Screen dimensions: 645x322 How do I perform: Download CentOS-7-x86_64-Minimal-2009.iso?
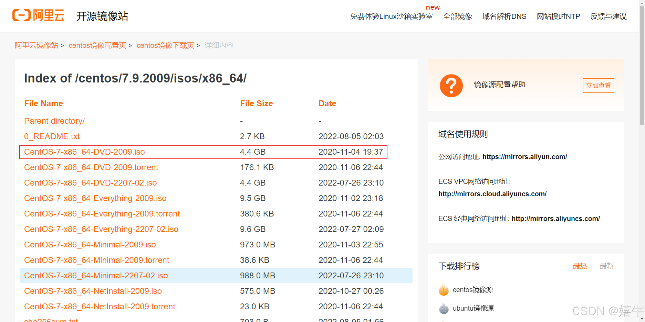pyautogui.click(x=90, y=245)
